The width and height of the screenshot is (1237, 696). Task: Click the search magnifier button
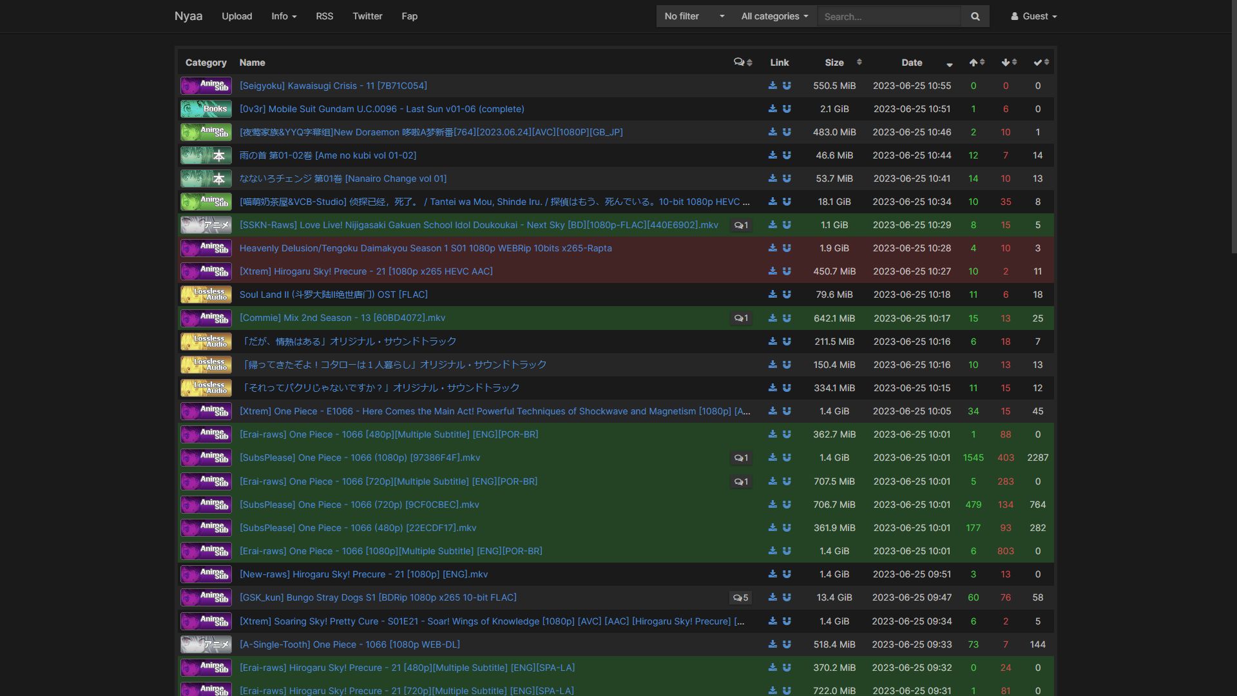click(x=975, y=17)
